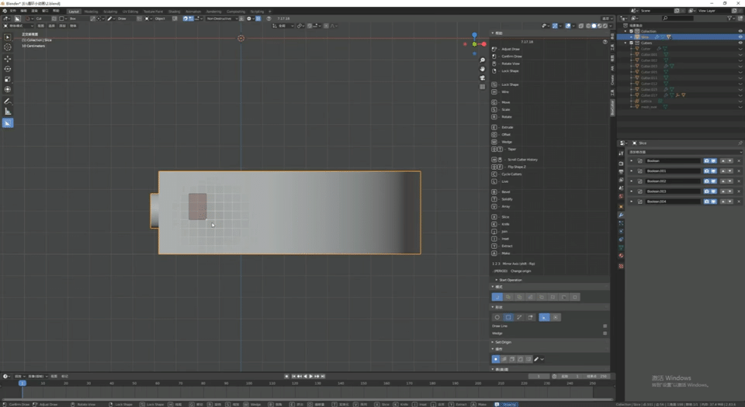Open the Non-Destructive dropdown

point(220,19)
